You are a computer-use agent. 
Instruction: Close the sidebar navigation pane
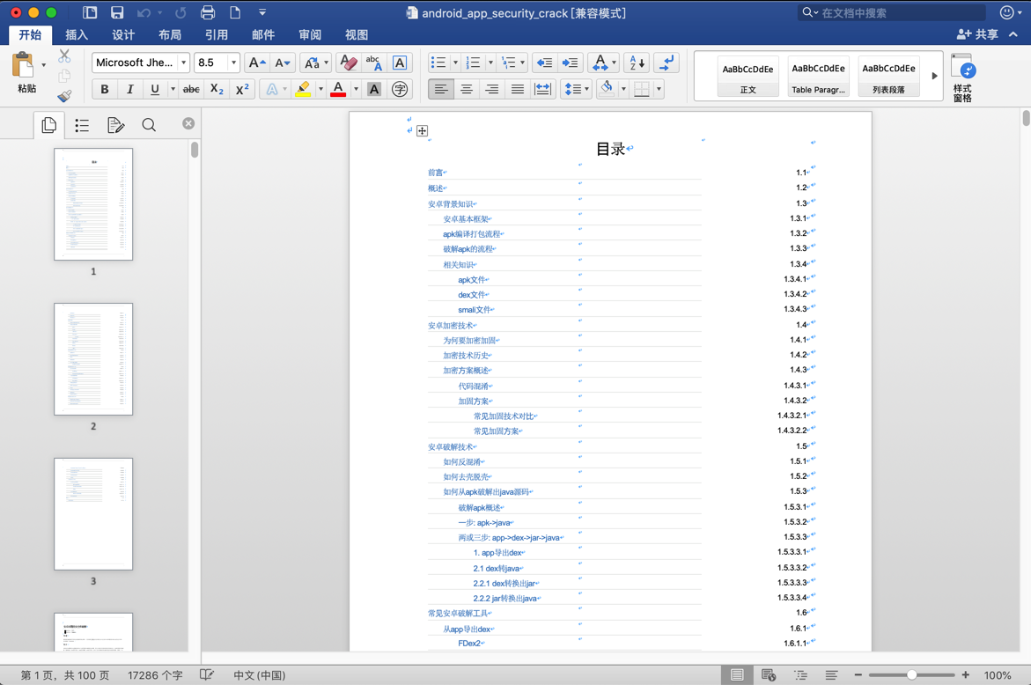[188, 123]
